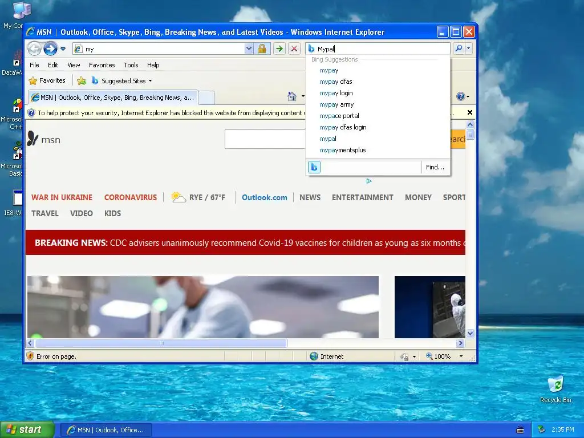Open the MONEY section link
This screenshot has height=438, width=584.
point(418,197)
